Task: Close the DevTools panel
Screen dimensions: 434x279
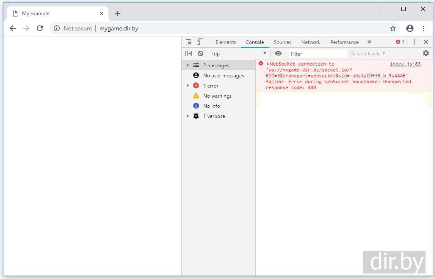Action: (x=426, y=42)
